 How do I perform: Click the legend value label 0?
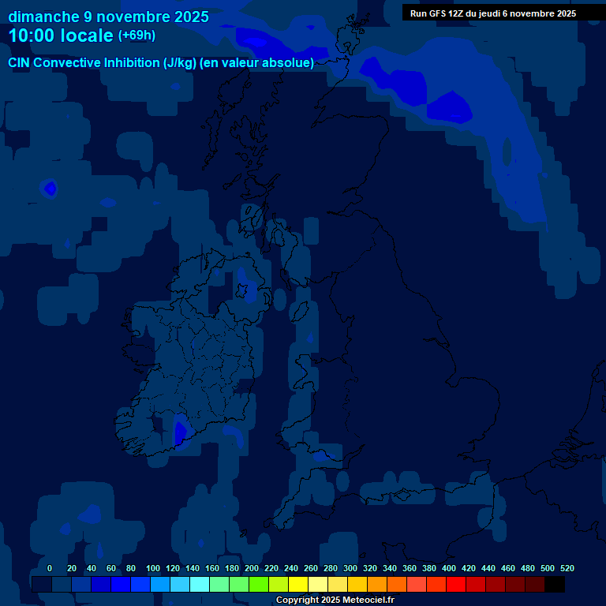[x=50, y=568]
